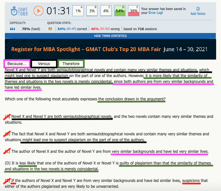Open the Add Notes link text

coord(198,14)
